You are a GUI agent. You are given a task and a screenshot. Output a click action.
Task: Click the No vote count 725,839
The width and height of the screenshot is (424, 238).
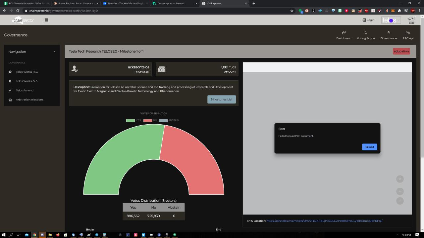pyautogui.click(x=153, y=216)
